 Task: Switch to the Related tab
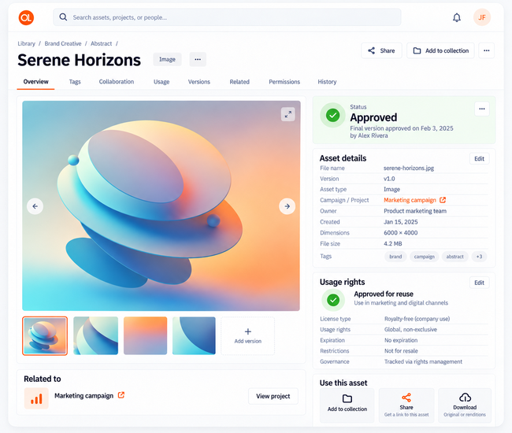pyautogui.click(x=239, y=82)
